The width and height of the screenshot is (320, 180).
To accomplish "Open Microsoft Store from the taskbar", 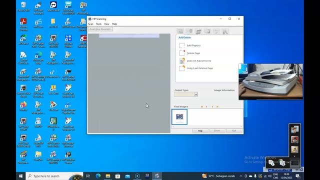I will (118, 176).
